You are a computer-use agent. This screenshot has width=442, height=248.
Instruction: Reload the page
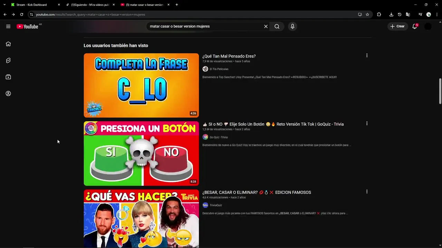[x=21, y=14]
